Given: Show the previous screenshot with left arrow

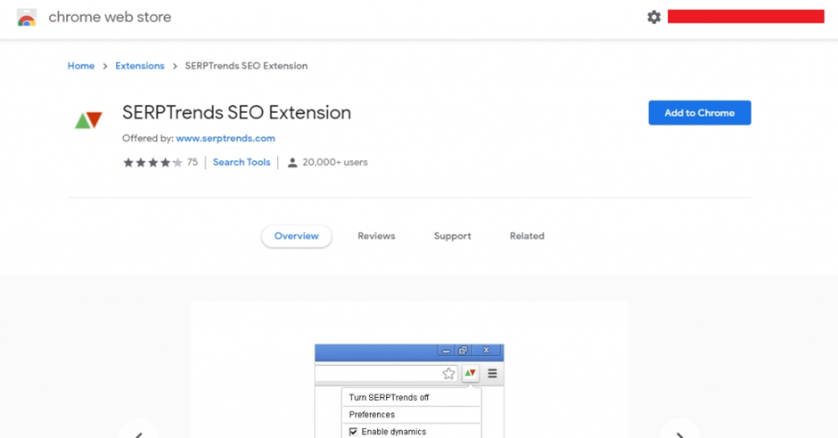Looking at the screenshot, I should [x=138, y=433].
